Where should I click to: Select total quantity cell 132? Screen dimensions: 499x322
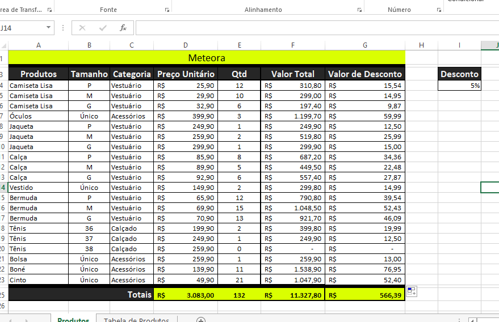coord(240,295)
